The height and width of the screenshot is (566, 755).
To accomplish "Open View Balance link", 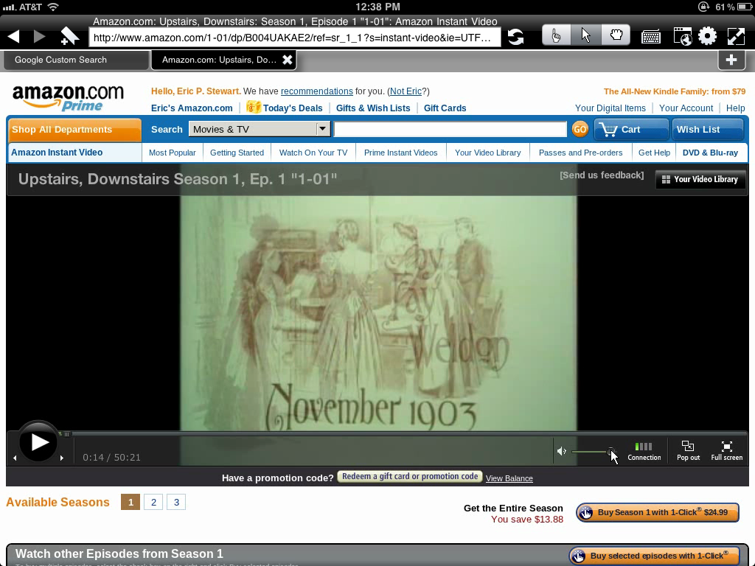I will click(509, 478).
